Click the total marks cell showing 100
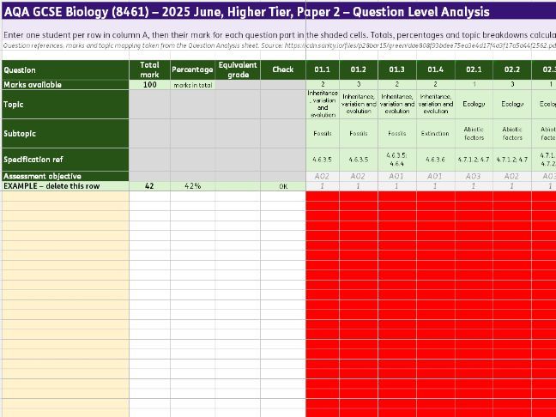Image resolution: width=556 pixels, height=417 pixels. (x=149, y=85)
